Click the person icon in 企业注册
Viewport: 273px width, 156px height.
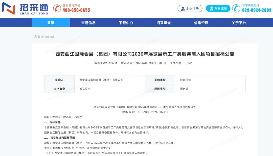point(183,9)
